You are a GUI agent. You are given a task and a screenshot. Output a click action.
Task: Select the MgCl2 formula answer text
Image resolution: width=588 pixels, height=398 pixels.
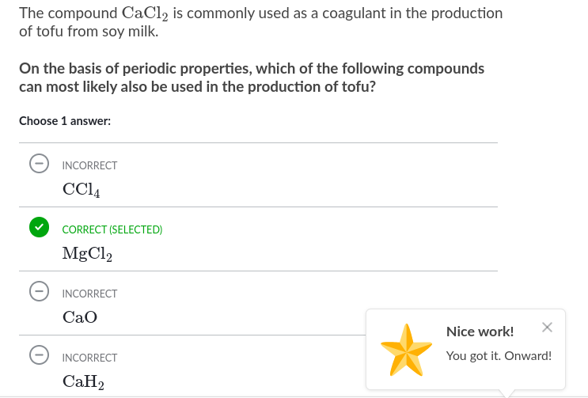coord(87,254)
